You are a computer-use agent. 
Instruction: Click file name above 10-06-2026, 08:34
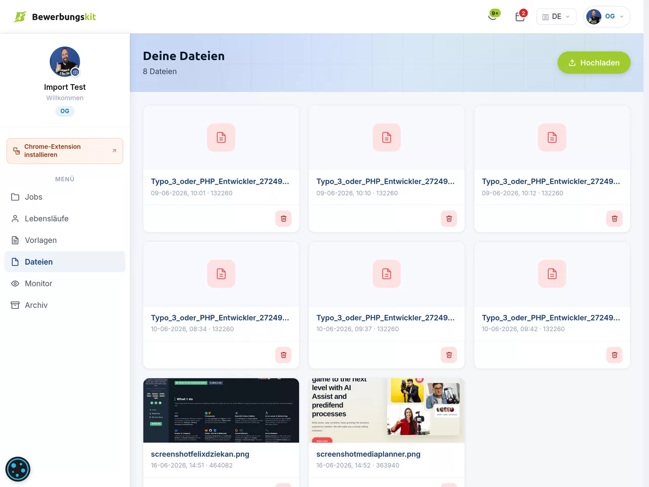coord(220,318)
